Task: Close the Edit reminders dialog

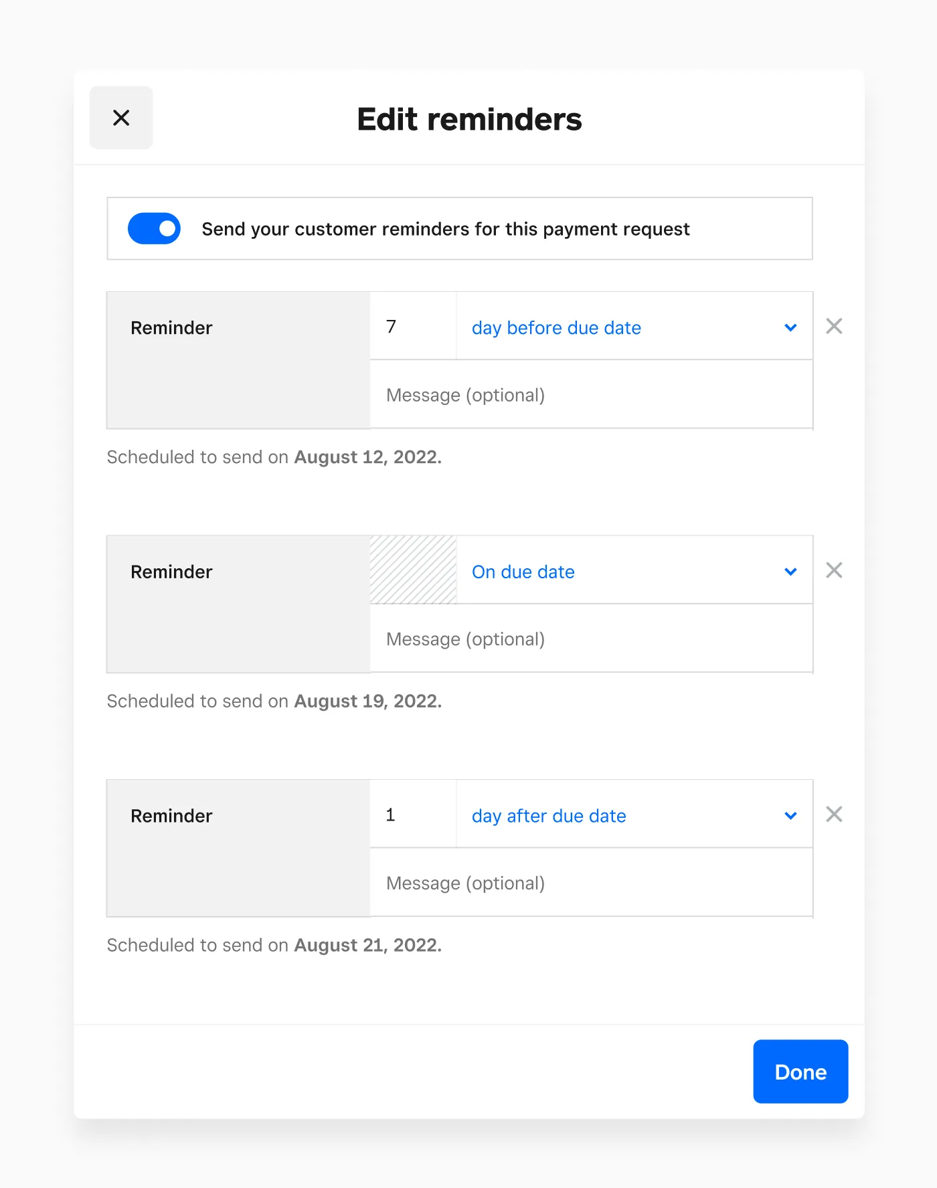Action: [121, 118]
